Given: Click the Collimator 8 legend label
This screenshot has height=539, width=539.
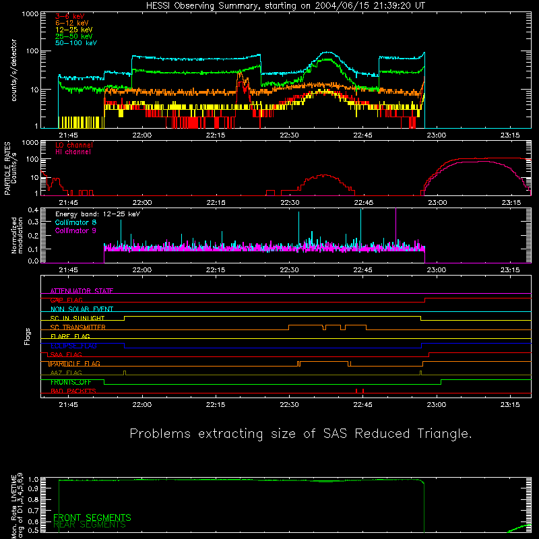Looking at the screenshot, I should click(75, 222).
